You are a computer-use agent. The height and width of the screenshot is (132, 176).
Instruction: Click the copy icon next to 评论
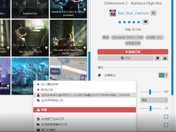tap(158, 58)
